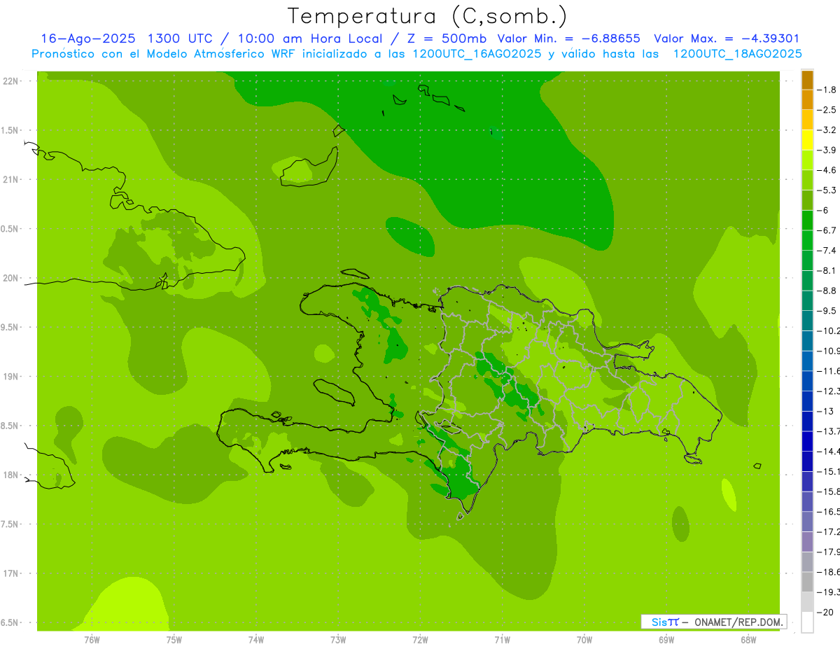Screen dimensions: 840x649
Task: Click the "68W" longitude label
Action: [x=748, y=640]
